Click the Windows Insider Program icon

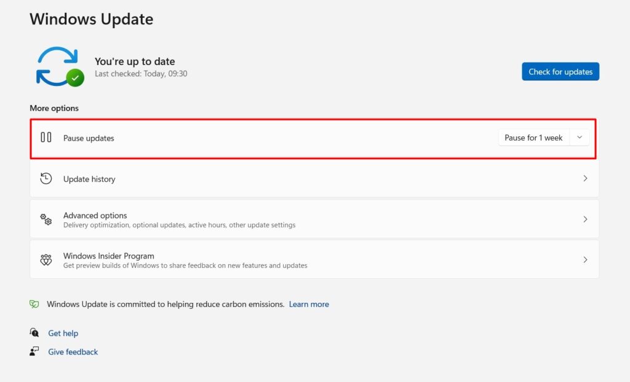pyautogui.click(x=46, y=260)
